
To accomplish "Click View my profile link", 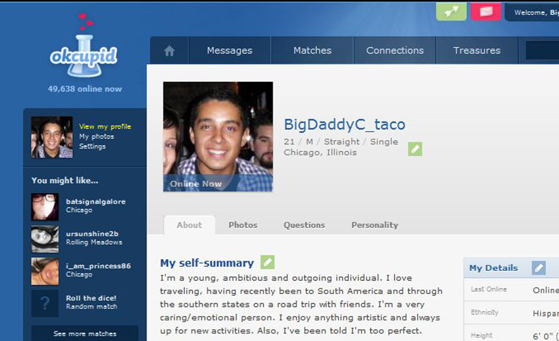I will click(105, 127).
